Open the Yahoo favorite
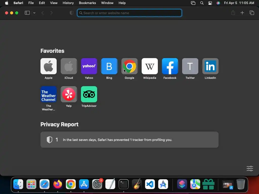Viewport: 259px width, 194px height. click(89, 66)
